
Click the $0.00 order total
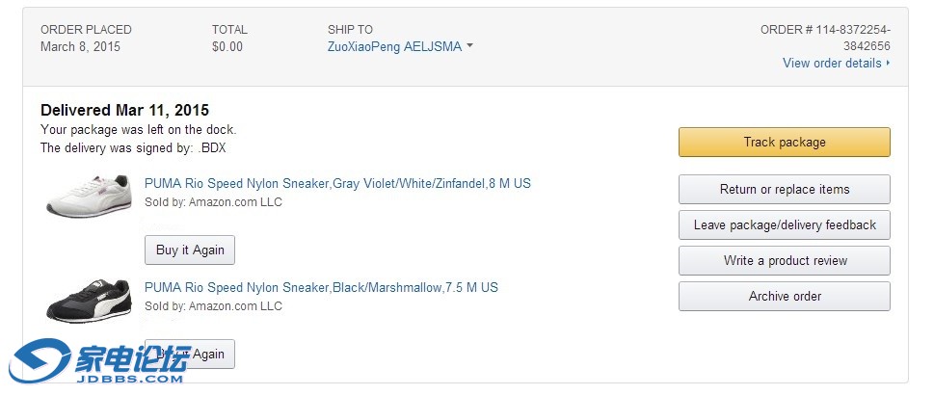(227, 46)
